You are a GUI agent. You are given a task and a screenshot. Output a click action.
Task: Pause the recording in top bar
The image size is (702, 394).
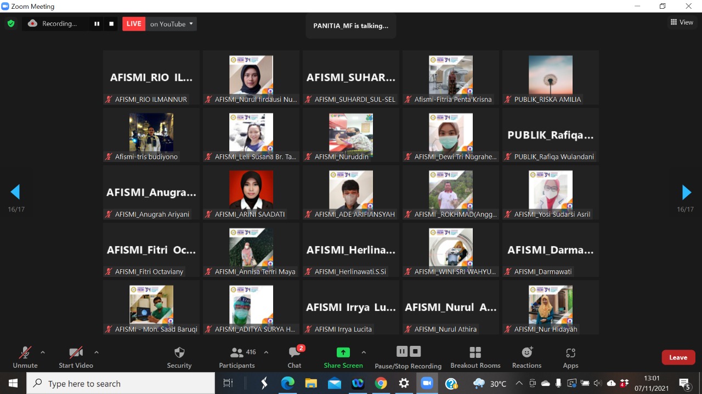coord(97,24)
